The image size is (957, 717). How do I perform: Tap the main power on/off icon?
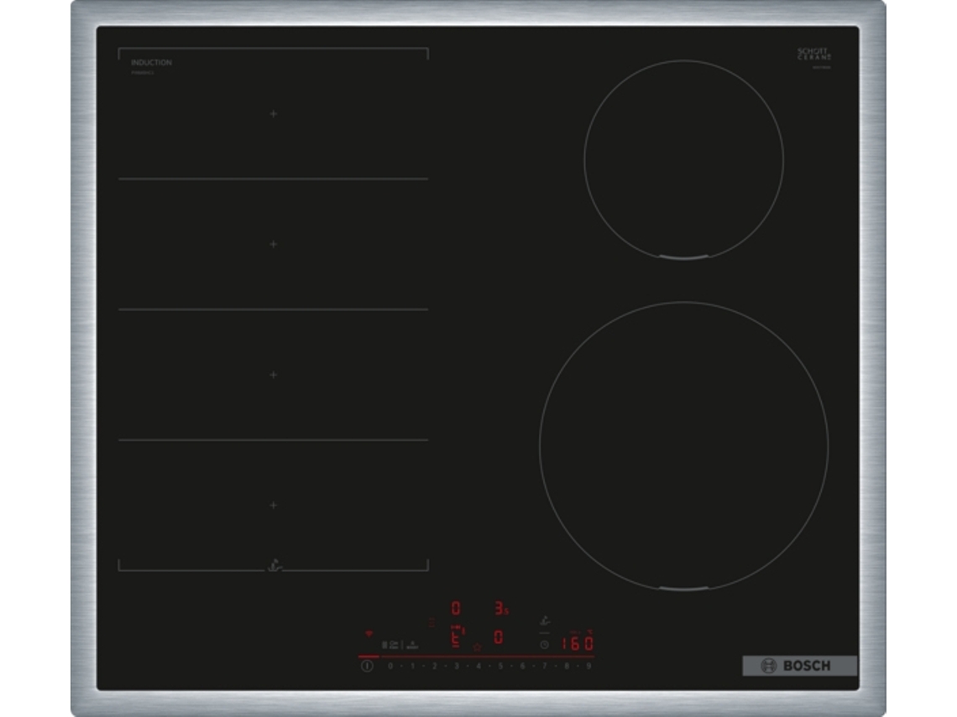pyautogui.click(x=367, y=666)
